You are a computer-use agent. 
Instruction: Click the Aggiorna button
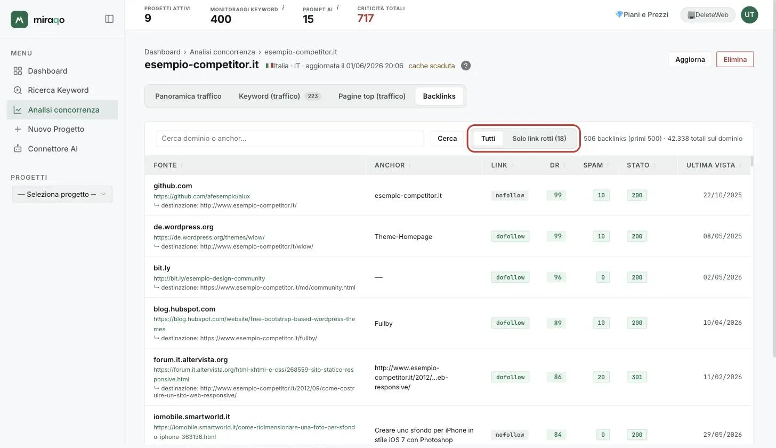click(690, 59)
